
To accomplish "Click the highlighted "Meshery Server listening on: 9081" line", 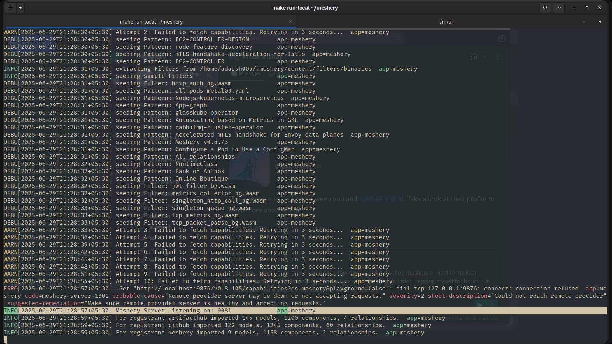I will 305,311.
